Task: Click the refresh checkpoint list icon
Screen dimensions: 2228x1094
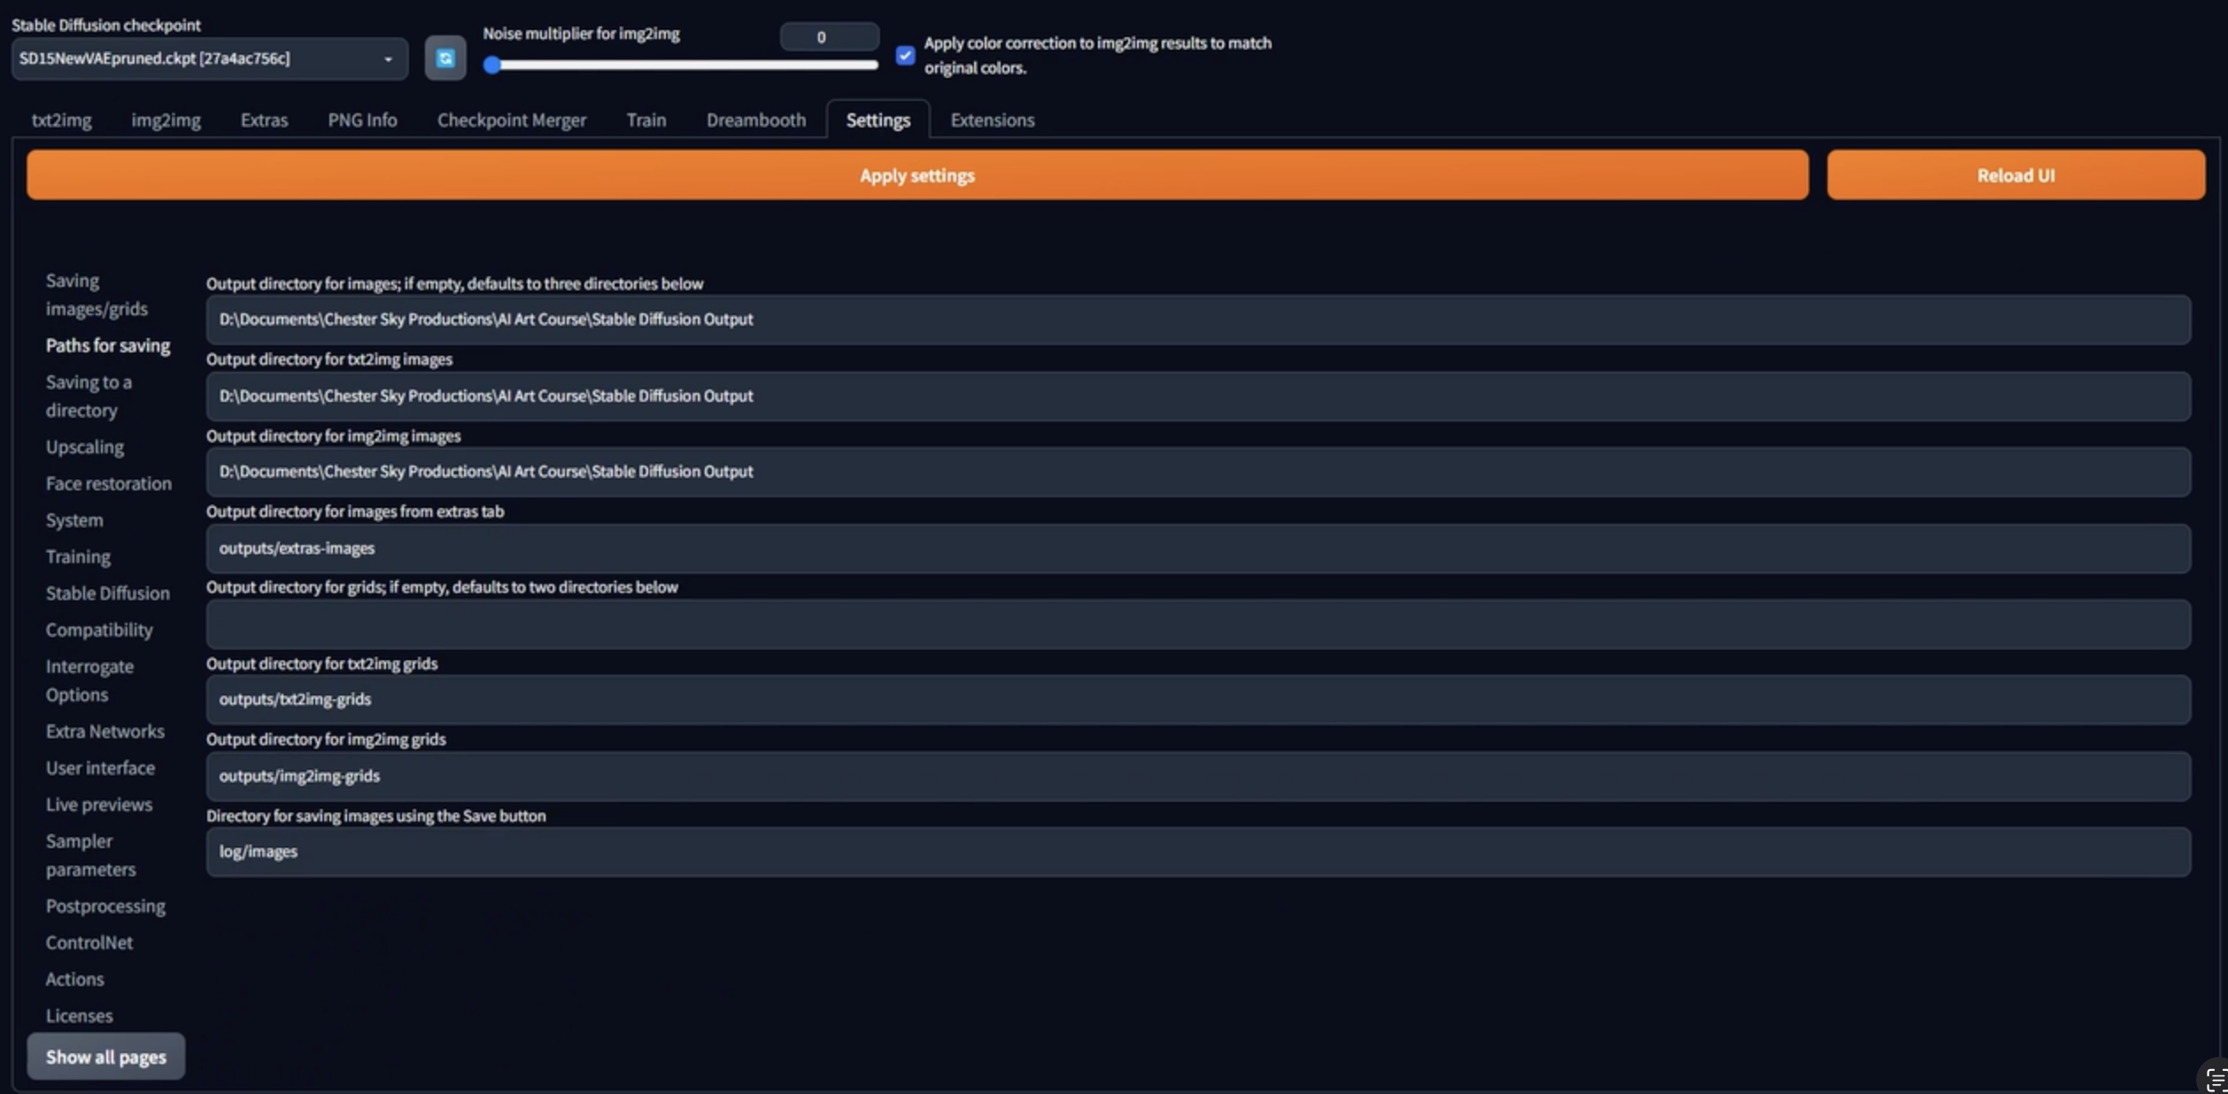Action: [445, 58]
